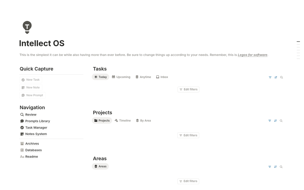This screenshot has height=190, width=304.
Task: Click the Tasks filter icon
Action: coord(270,77)
